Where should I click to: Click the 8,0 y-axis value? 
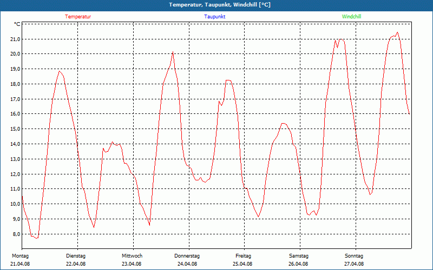[x=17, y=234]
